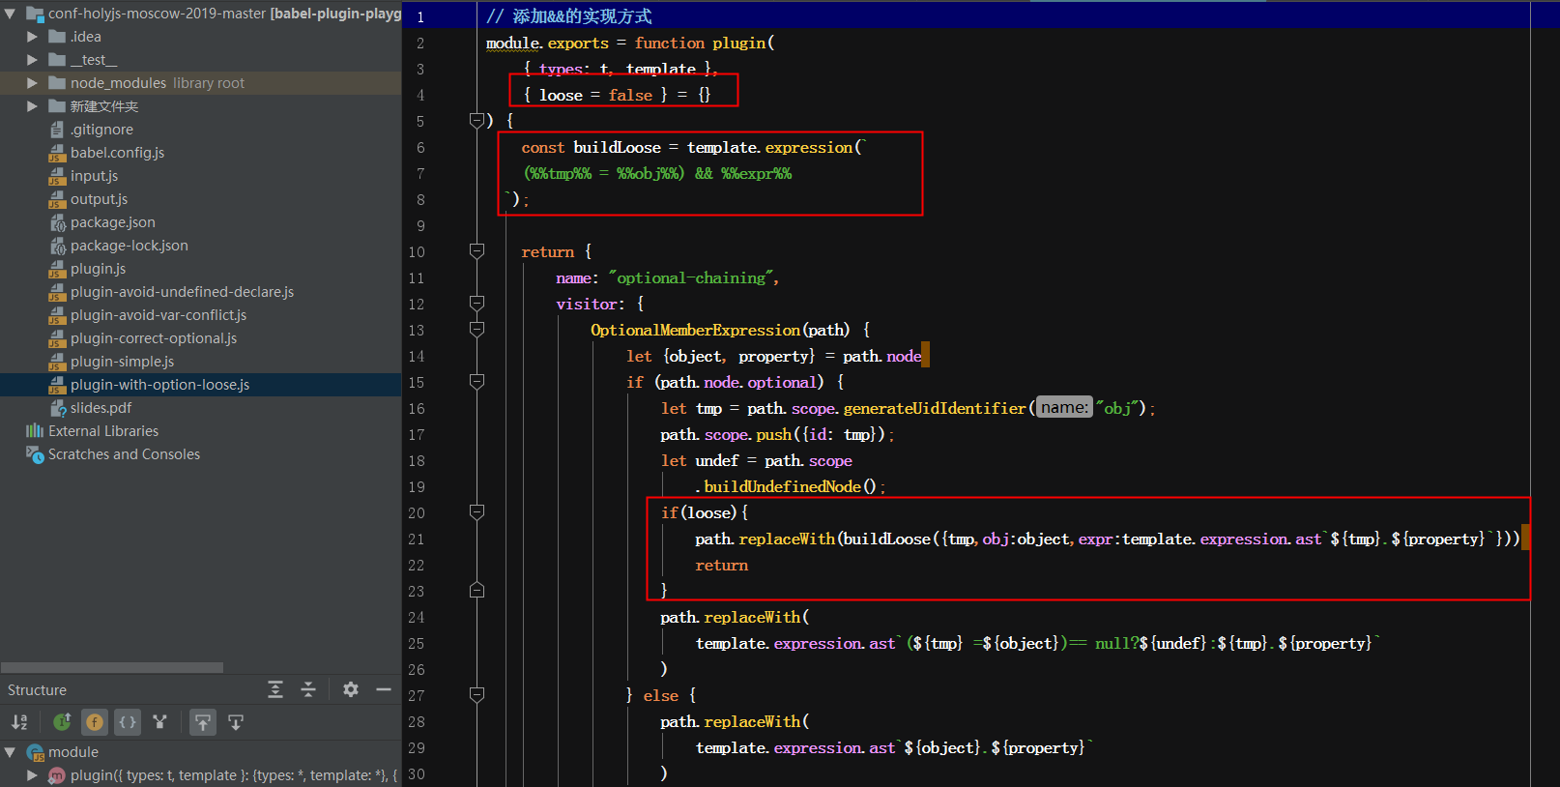Expand the node_modules folder
1560x787 pixels.
pos(32,83)
